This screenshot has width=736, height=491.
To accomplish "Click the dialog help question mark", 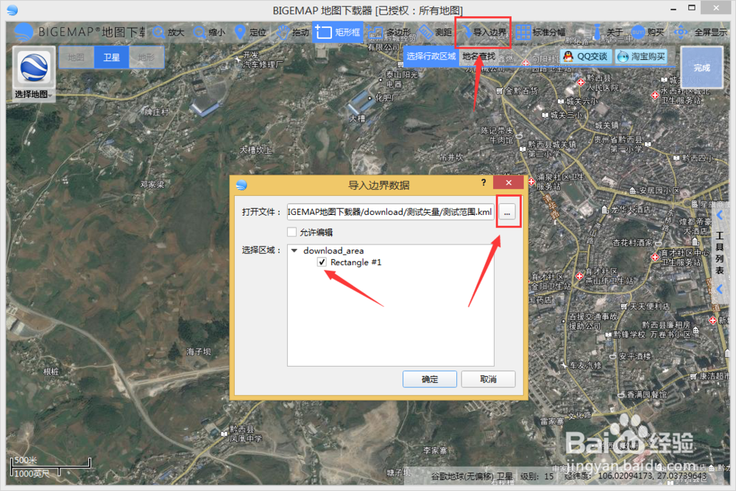I will coord(484,183).
